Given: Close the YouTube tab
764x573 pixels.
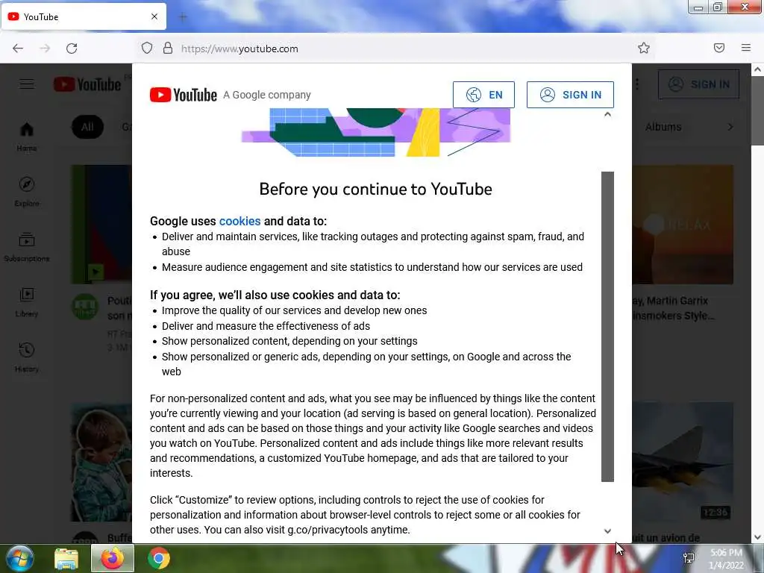Looking at the screenshot, I should pyautogui.click(x=154, y=16).
